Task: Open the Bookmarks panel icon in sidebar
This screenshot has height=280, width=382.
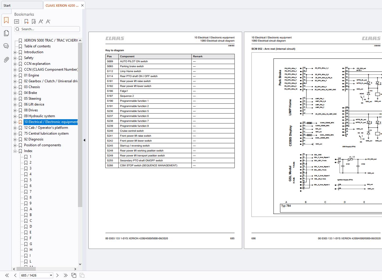Action: (x=6, y=21)
